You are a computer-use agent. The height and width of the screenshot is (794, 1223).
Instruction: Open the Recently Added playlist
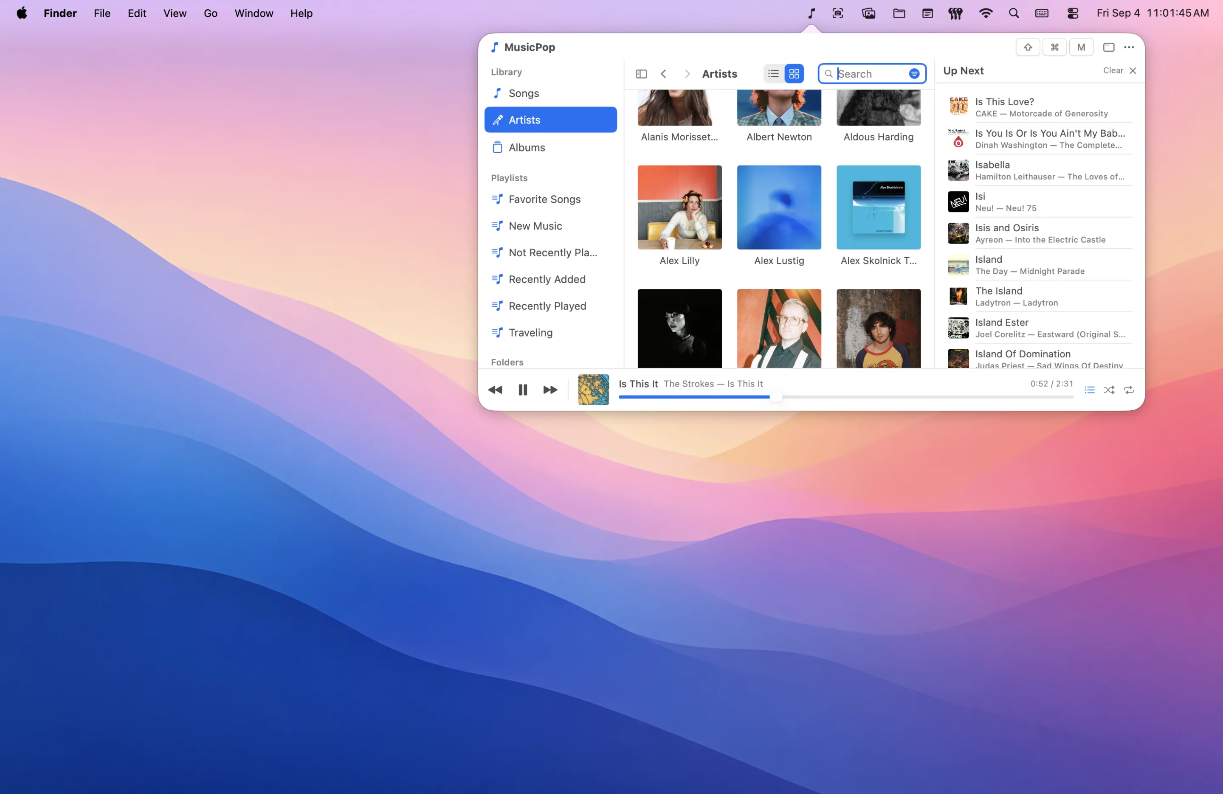point(550,279)
